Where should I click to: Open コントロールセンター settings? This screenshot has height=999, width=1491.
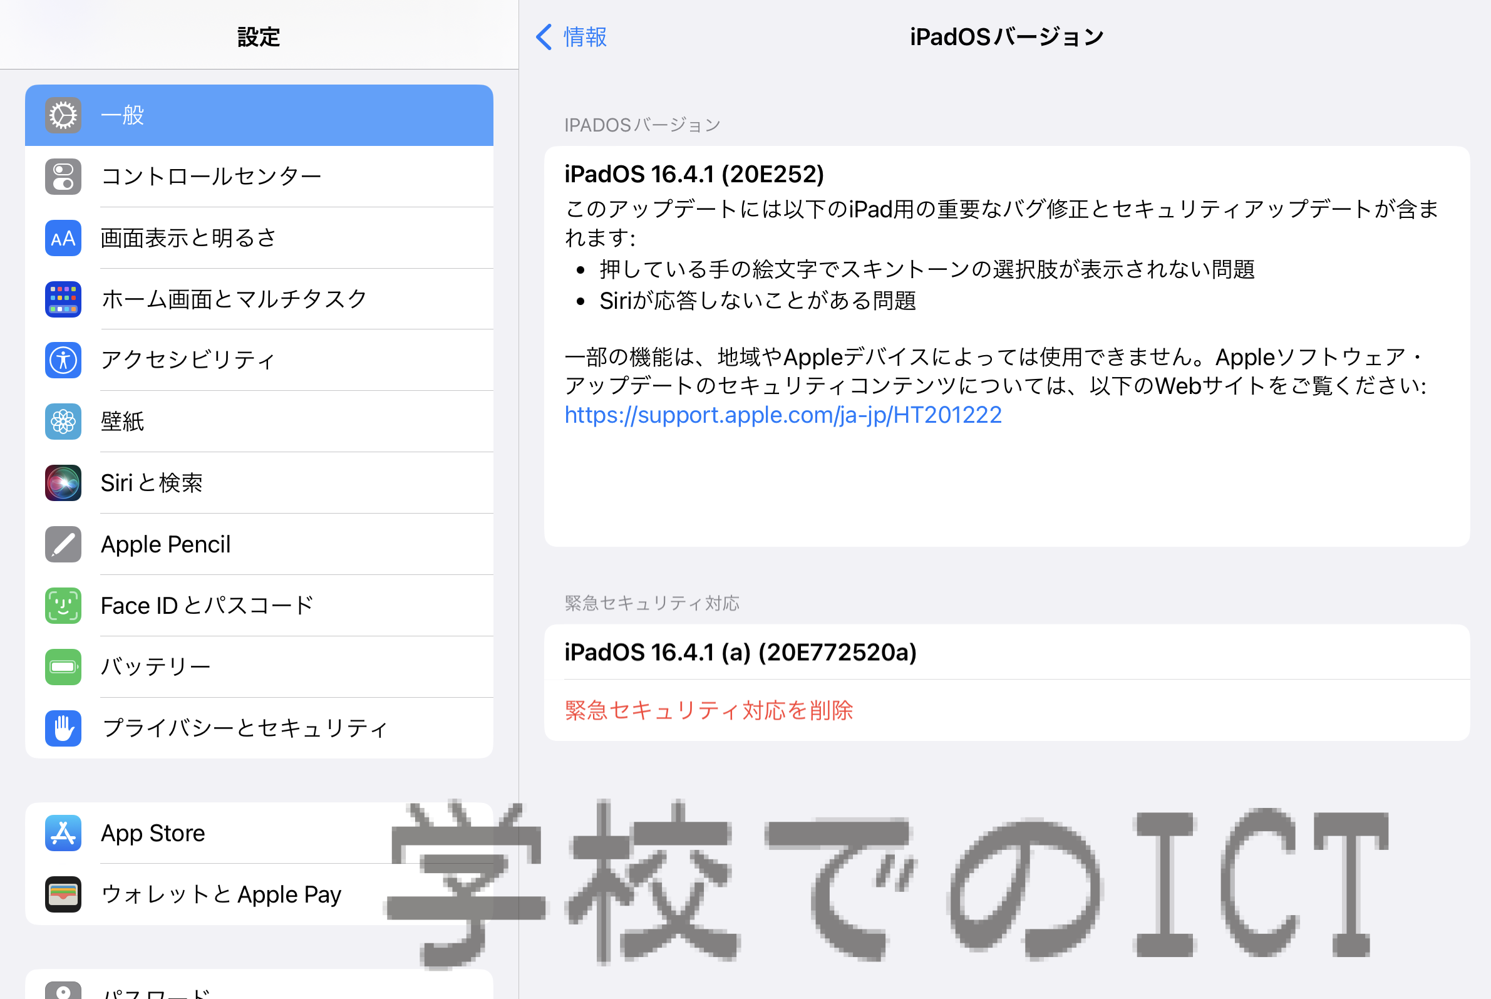point(259,177)
